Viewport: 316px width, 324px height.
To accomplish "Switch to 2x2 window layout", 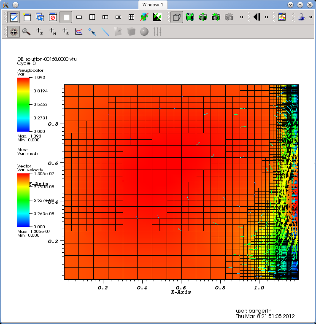I will pyautogui.click(x=92, y=17).
